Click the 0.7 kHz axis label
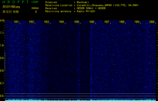158x101 pixels. 2,83
